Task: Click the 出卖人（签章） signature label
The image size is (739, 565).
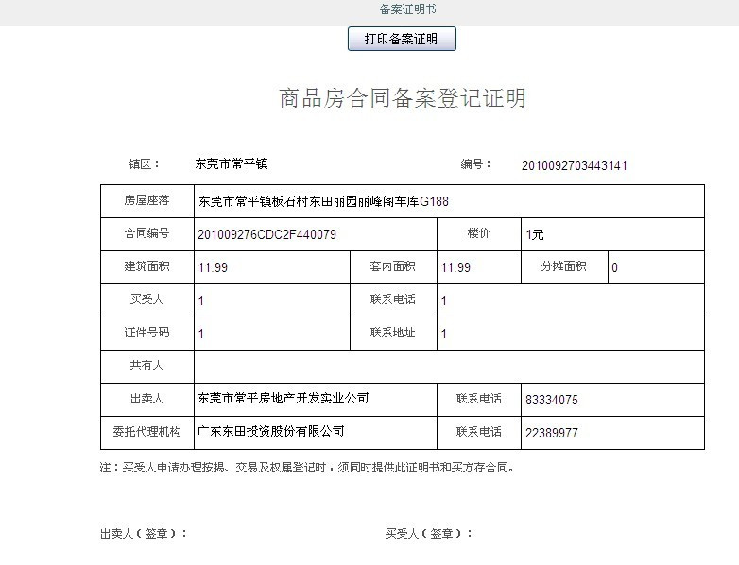Action: click(x=144, y=534)
